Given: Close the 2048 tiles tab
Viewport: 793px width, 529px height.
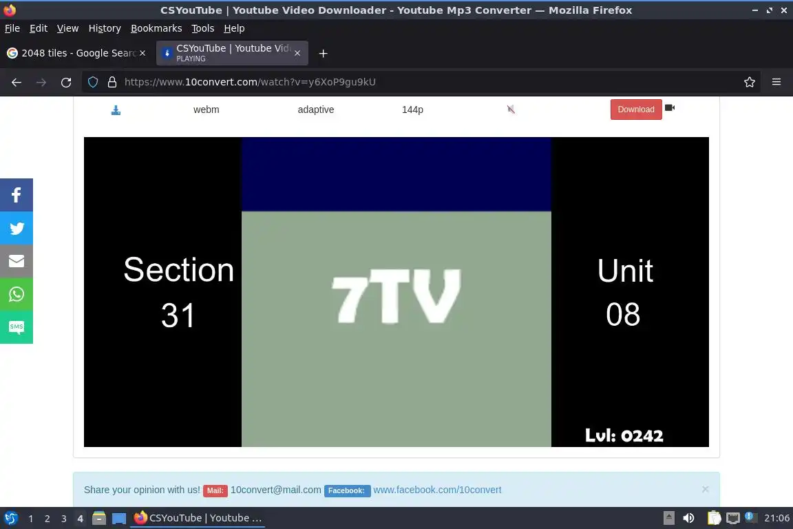Looking at the screenshot, I should [x=142, y=53].
